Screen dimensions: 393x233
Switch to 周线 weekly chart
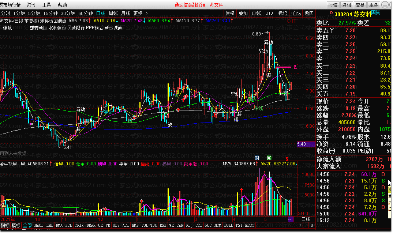point(113,13)
